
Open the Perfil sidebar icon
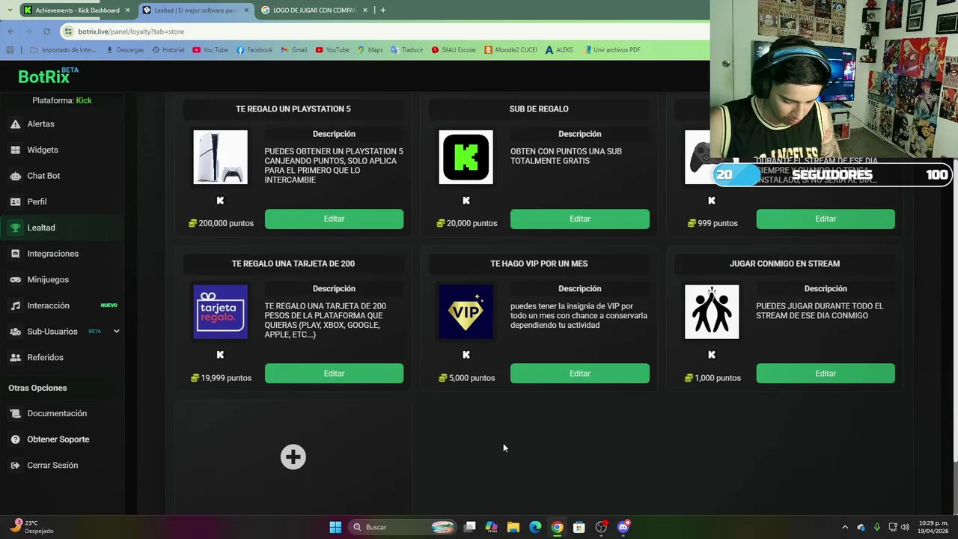pos(15,202)
